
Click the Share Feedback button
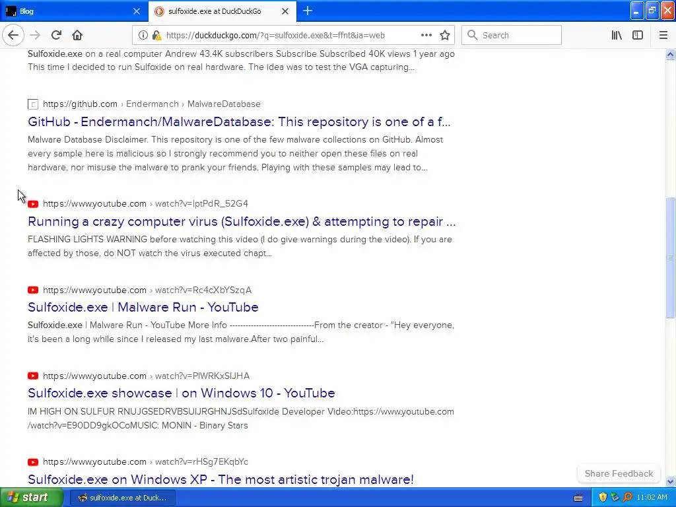pos(619,473)
